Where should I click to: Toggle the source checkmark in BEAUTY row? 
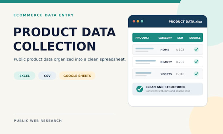point(196,62)
